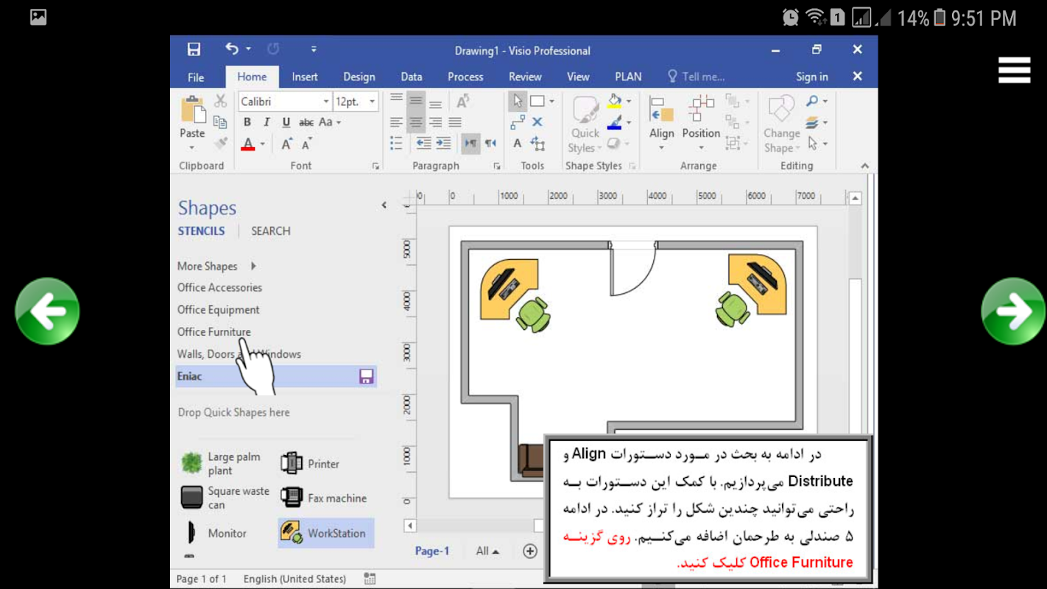1047x589 pixels.
Task: Open the Align dropdown button
Action: pos(662,123)
